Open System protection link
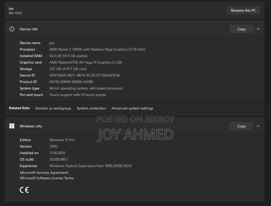Image resolution: width=271 pixels, height=206 pixels. point(91,108)
